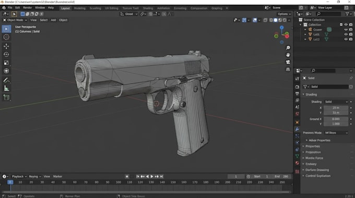Screen dimensions: 355x198
Task: Select the Select Box tool
Action: (6, 29)
